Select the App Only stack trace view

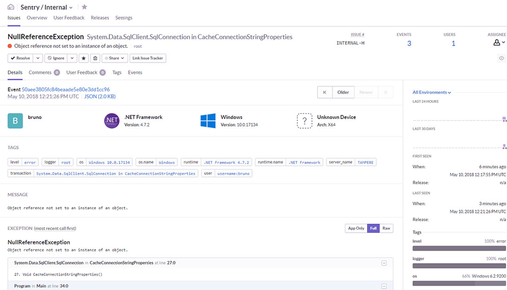pos(356,228)
